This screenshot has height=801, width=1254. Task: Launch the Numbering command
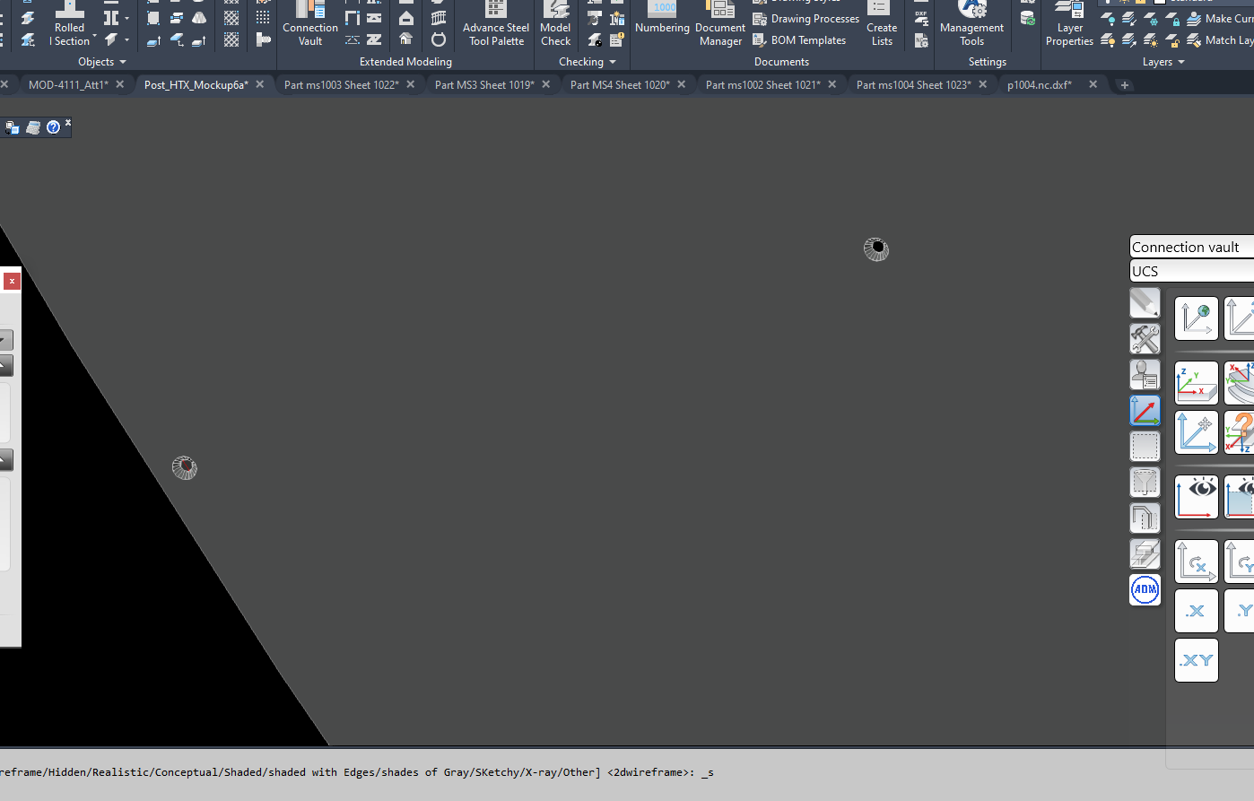click(x=662, y=20)
